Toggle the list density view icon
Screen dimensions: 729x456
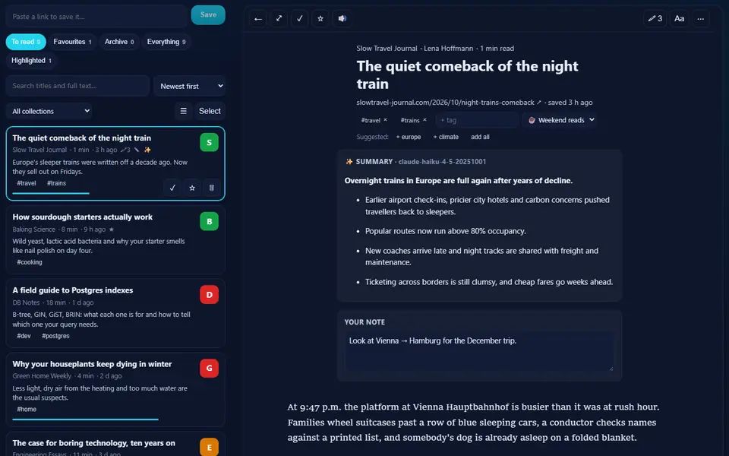[x=183, y=111]
